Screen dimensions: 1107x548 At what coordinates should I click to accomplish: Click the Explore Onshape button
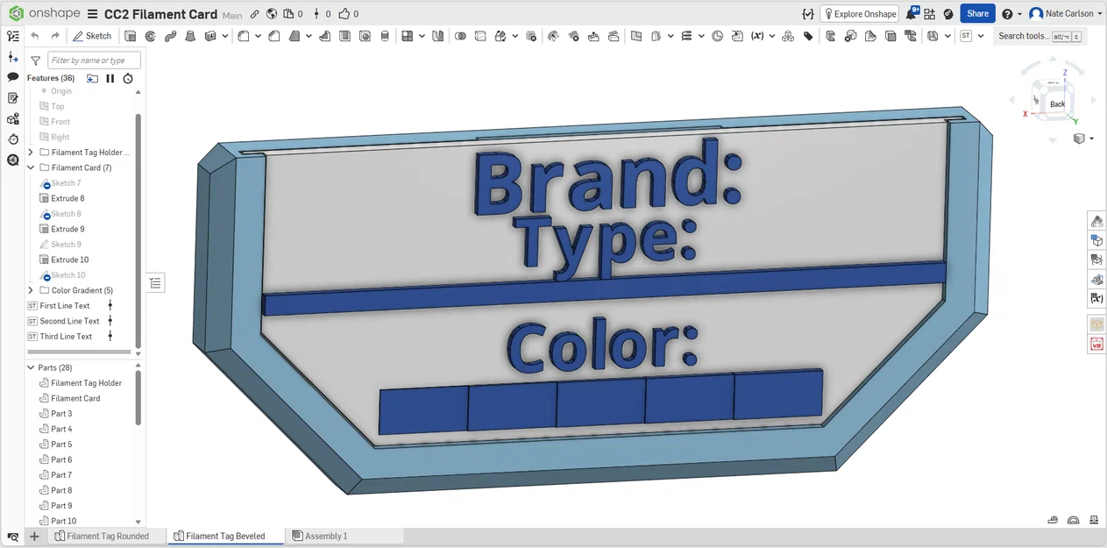859,13
